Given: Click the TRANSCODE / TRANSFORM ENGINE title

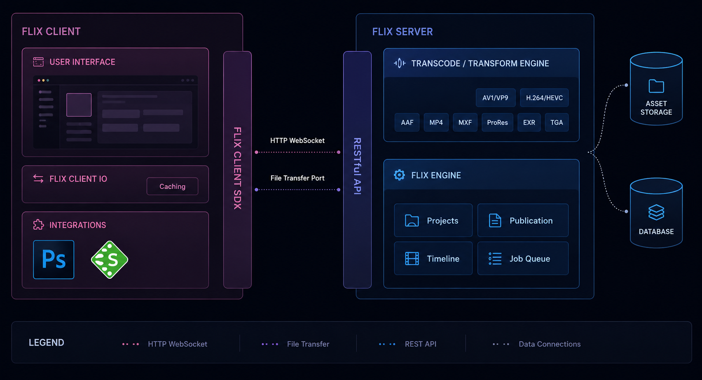Looking at the screenshot, I should pos(480,63).
